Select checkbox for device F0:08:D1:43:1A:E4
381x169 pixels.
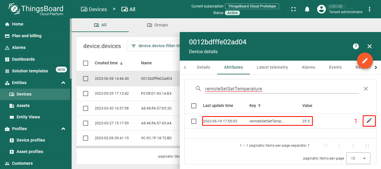pyautogui.click(x=86, y=94)
